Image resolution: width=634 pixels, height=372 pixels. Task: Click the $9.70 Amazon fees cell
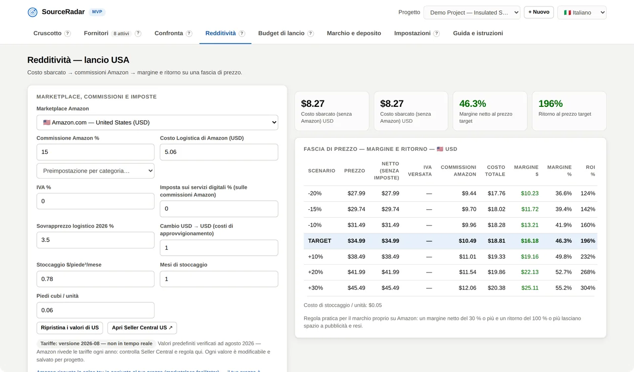(469, 209)
